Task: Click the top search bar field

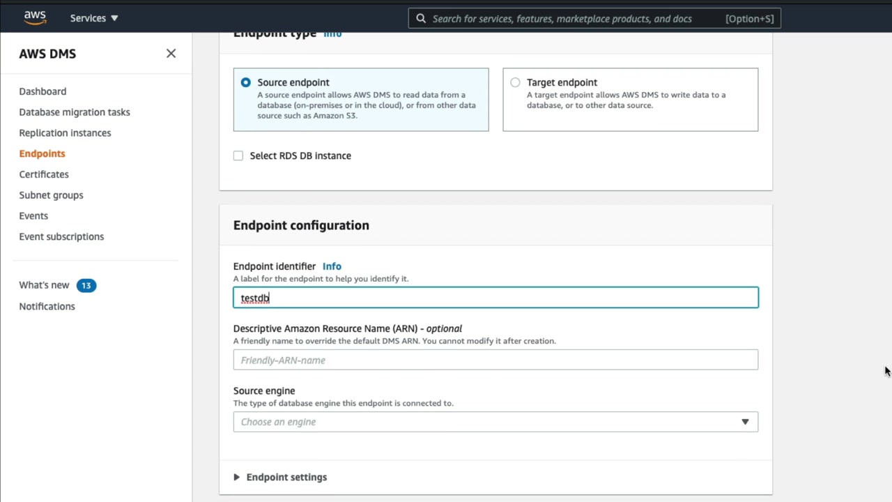Action: click(571, 18)
